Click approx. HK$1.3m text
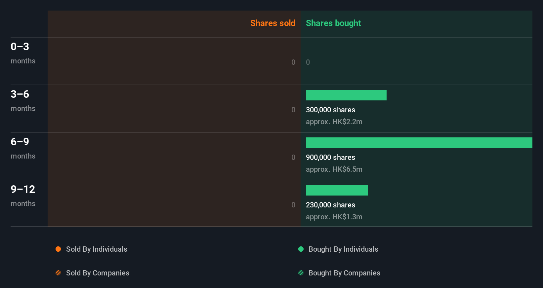 click(334, 217)
